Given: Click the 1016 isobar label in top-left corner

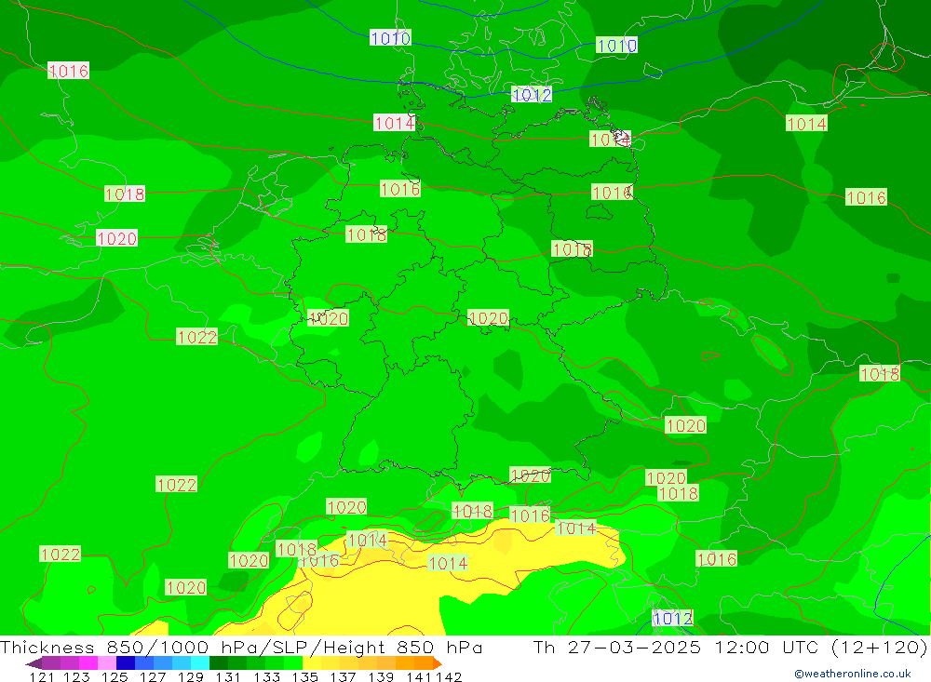Looking at the screenshot, I should point(68,71).
